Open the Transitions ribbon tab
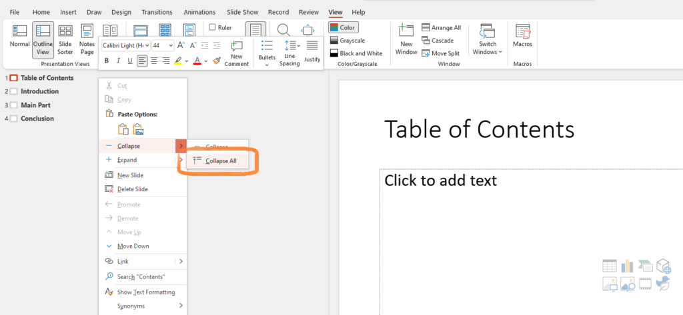 tap(156, 12)
